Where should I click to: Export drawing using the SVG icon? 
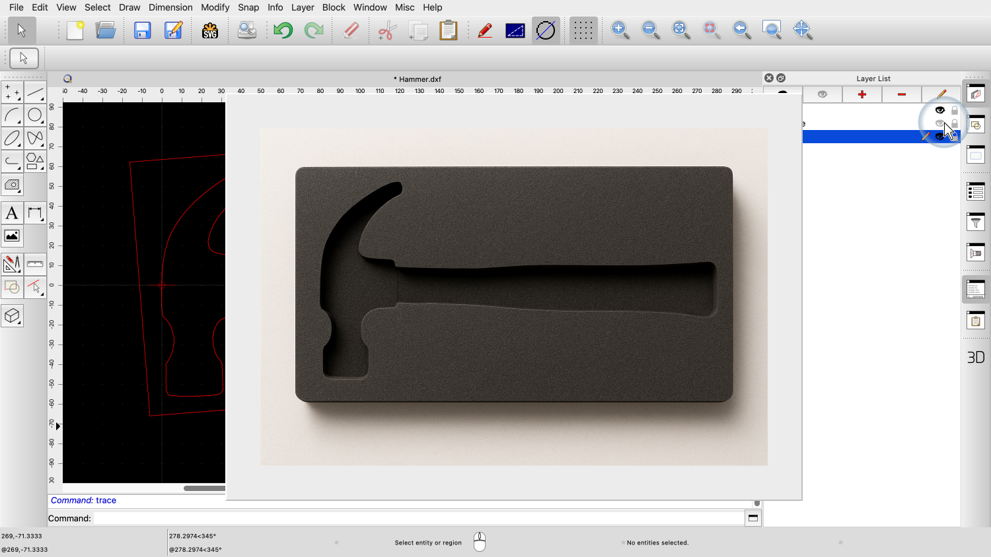point(210,30)
